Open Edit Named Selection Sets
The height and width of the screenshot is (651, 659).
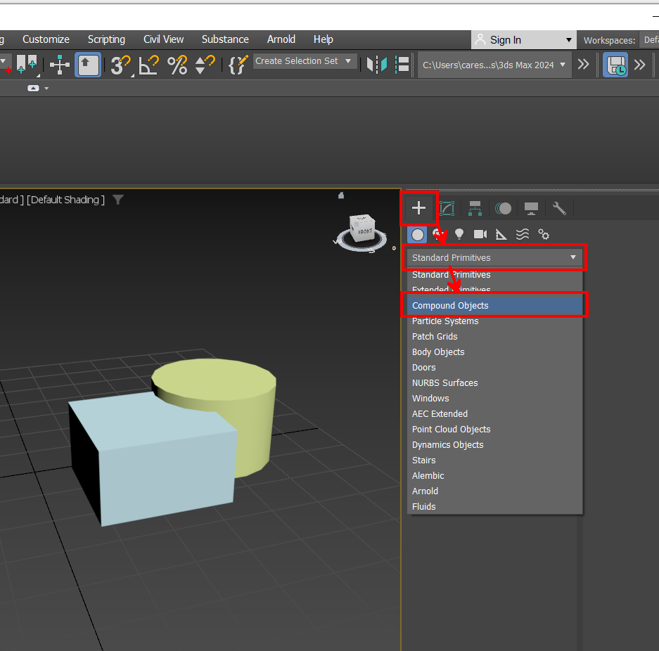[x=238, y=65]
